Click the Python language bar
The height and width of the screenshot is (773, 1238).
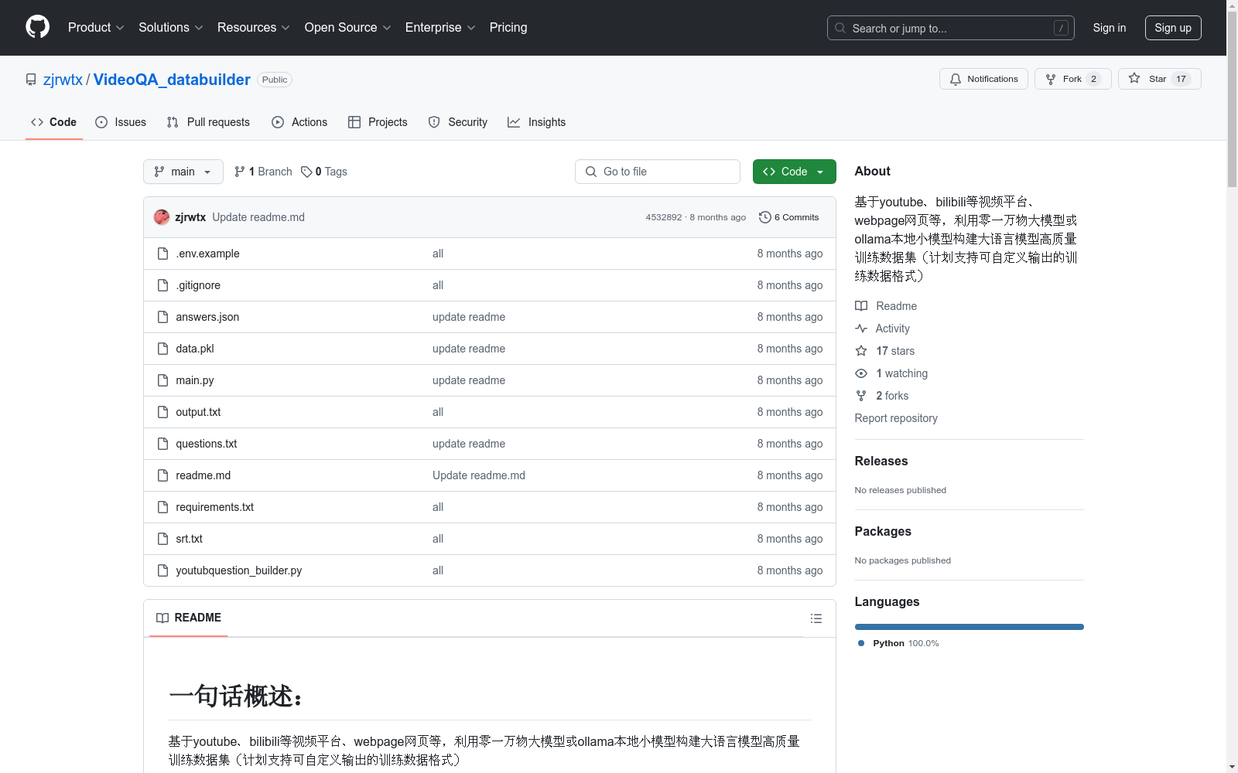968,626
